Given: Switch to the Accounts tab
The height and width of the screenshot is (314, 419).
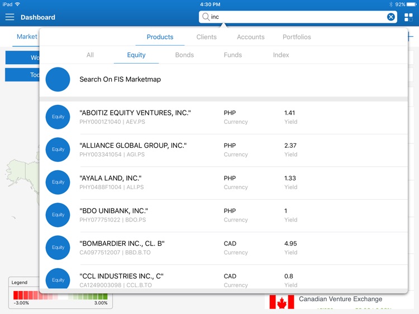Looking at the screenshot, I should [251, 37].
